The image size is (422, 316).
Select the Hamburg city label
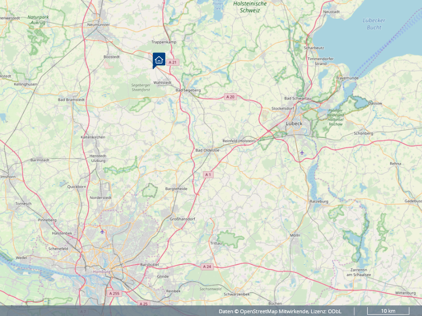101,272
